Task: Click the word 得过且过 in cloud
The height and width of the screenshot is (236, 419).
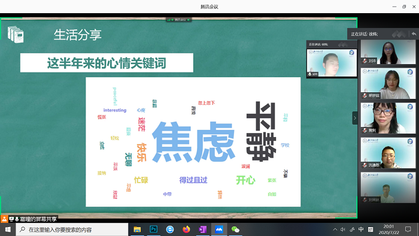Action: coord(193,180)
